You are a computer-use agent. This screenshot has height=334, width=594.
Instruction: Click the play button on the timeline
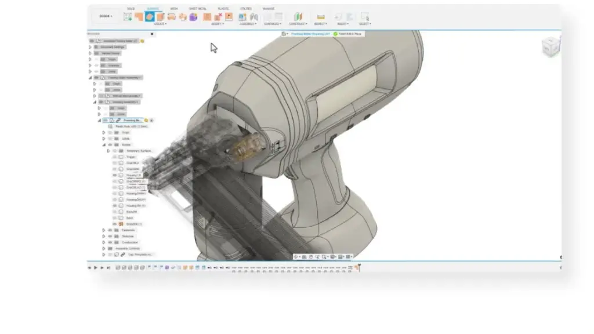tap(95, 268)
